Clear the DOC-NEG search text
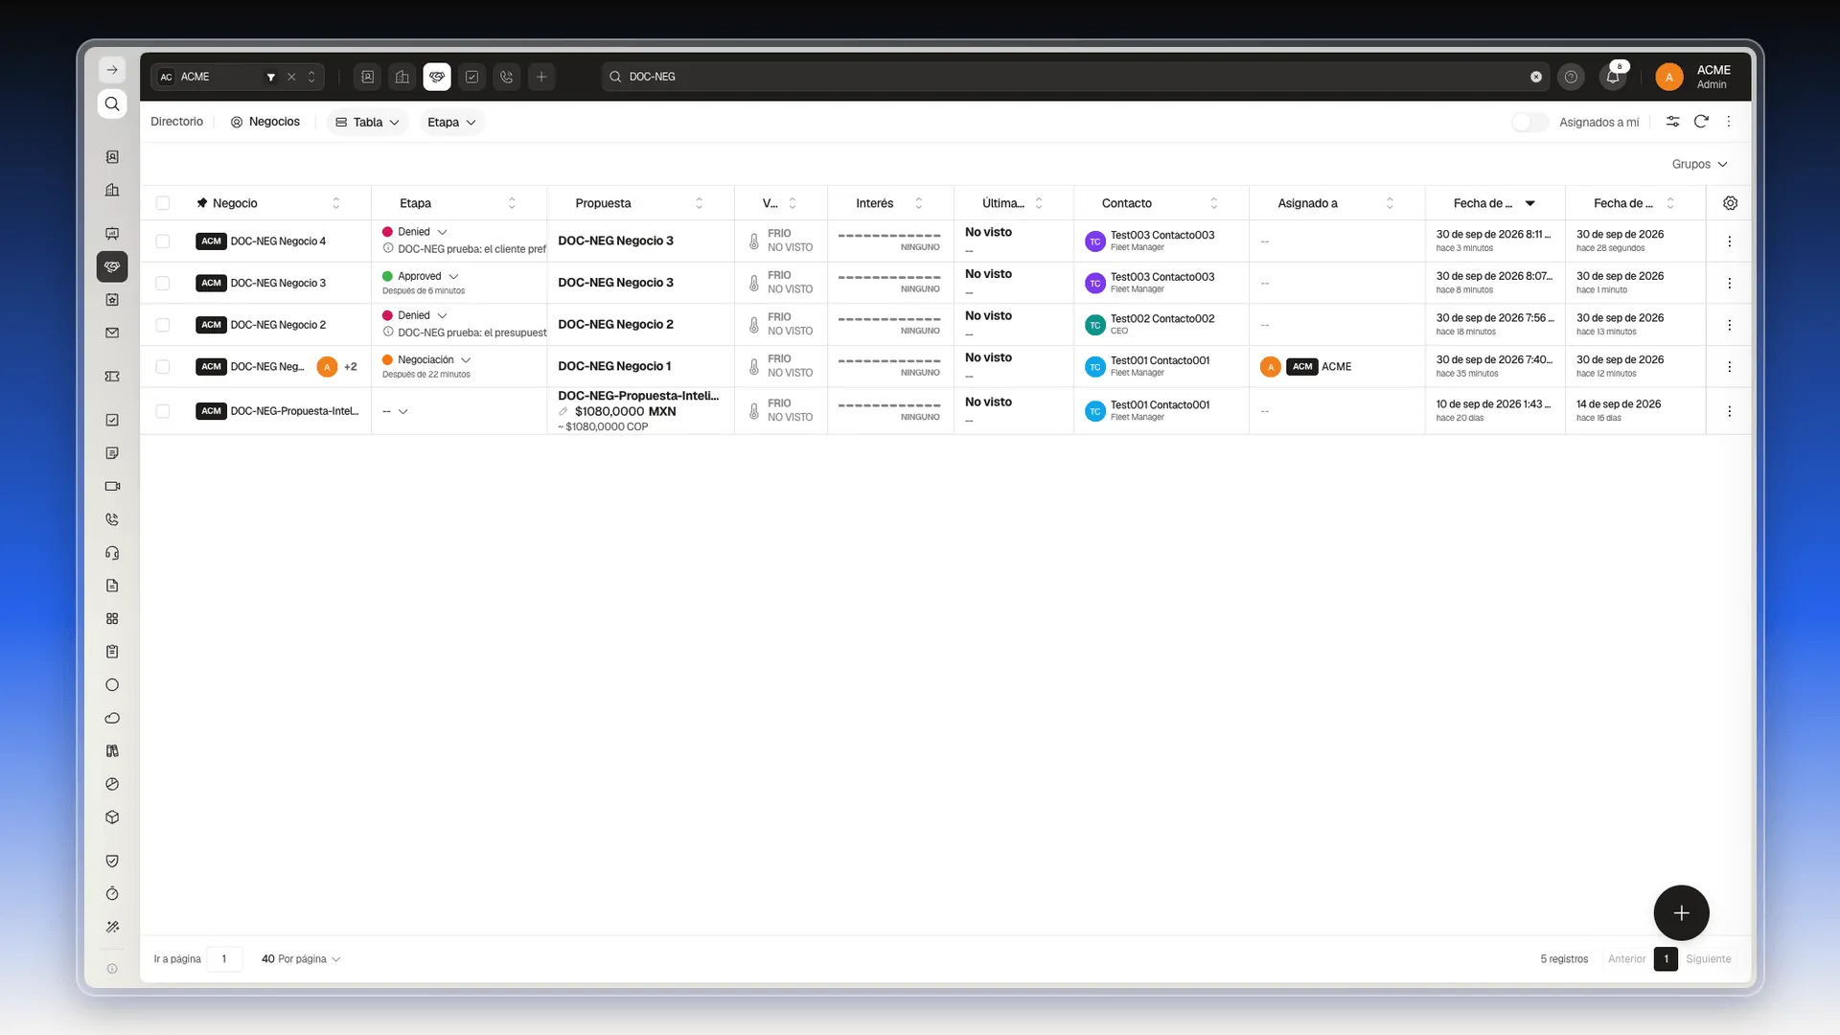1840x1035 pixels. [1536, 77]
